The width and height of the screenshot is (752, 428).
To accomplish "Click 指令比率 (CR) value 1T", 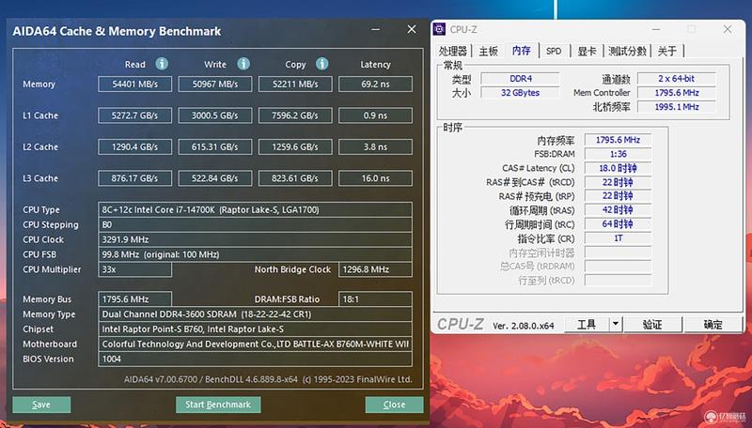I will [618, 238].
